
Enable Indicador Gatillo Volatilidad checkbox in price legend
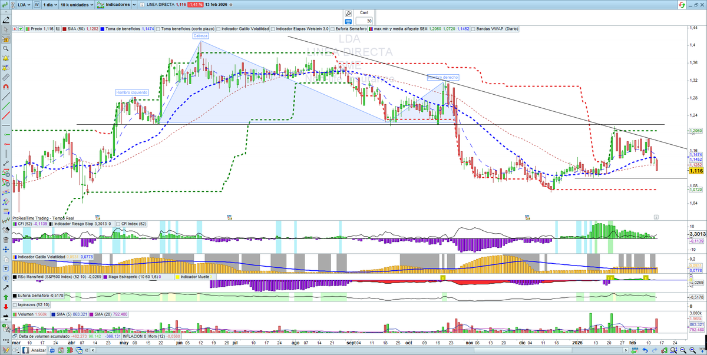[218, 28]
